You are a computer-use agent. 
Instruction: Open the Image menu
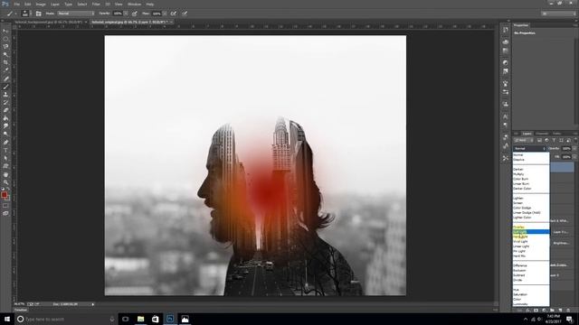tap(41, 4)
